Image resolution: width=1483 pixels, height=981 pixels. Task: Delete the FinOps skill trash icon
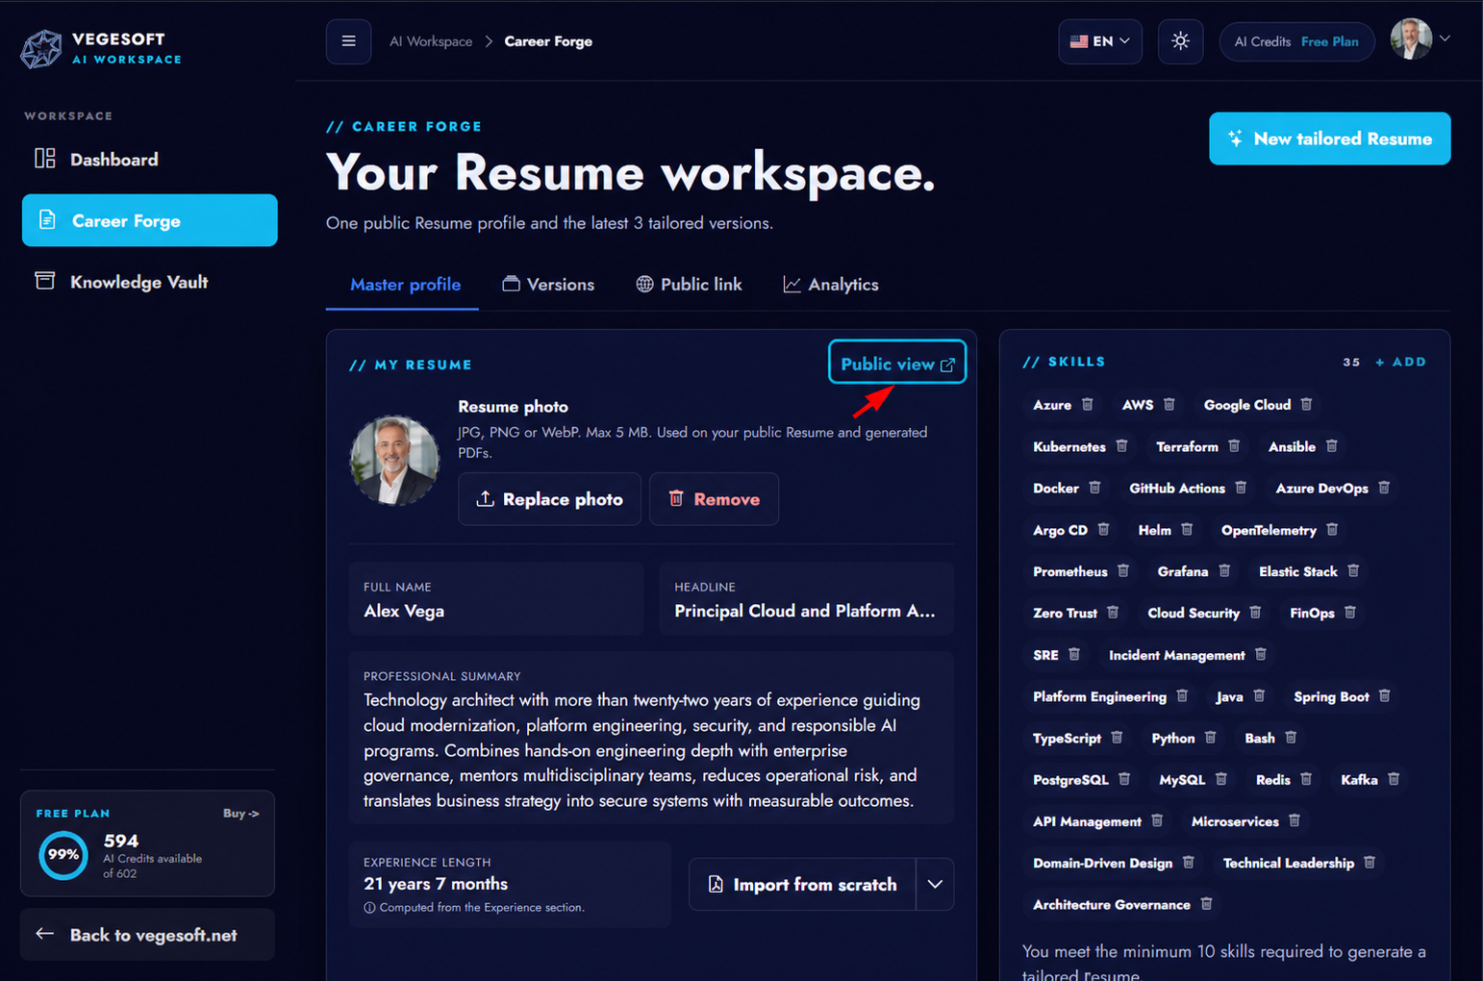[x=1350, y=613]
